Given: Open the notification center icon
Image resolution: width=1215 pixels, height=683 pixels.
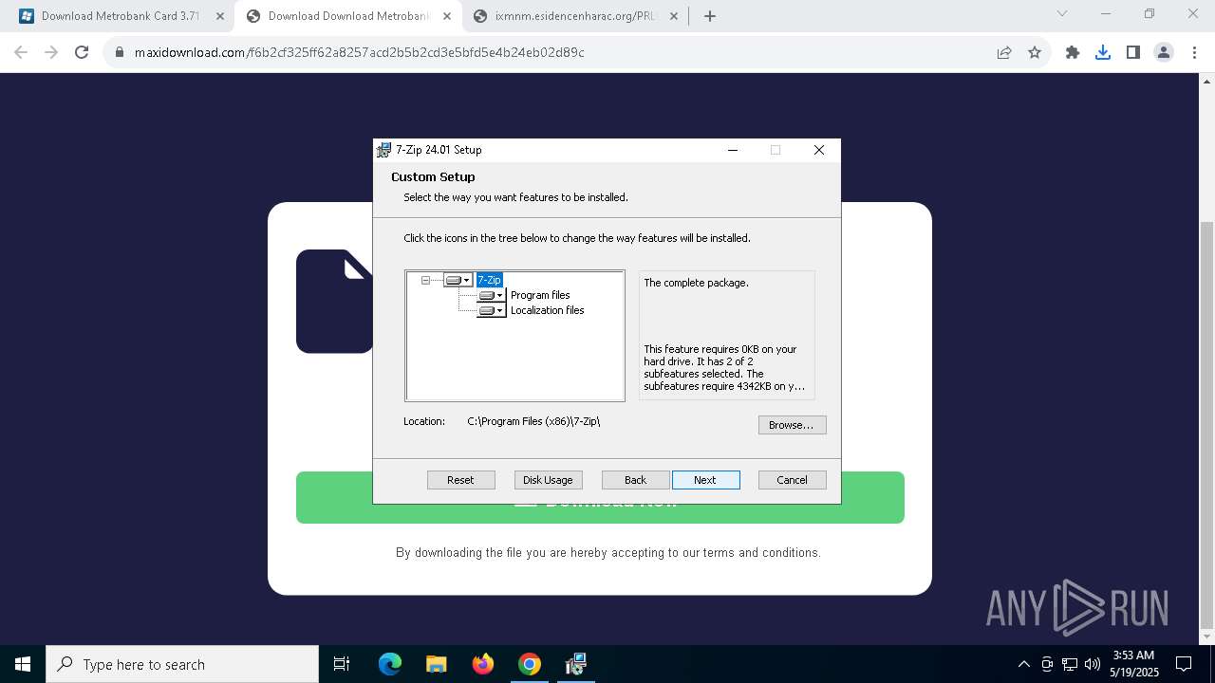Looking at the screenshot, I should tap(1184, 664).
